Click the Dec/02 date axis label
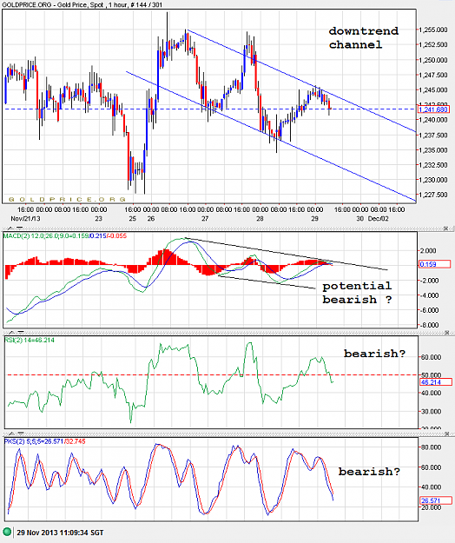455x543 pixels. [x=379, y=219]
